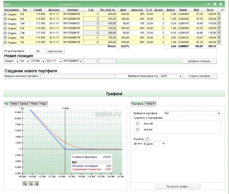Click the zoom out magnifier below the chart
The image size is (229, 194).
pos(30,183)
